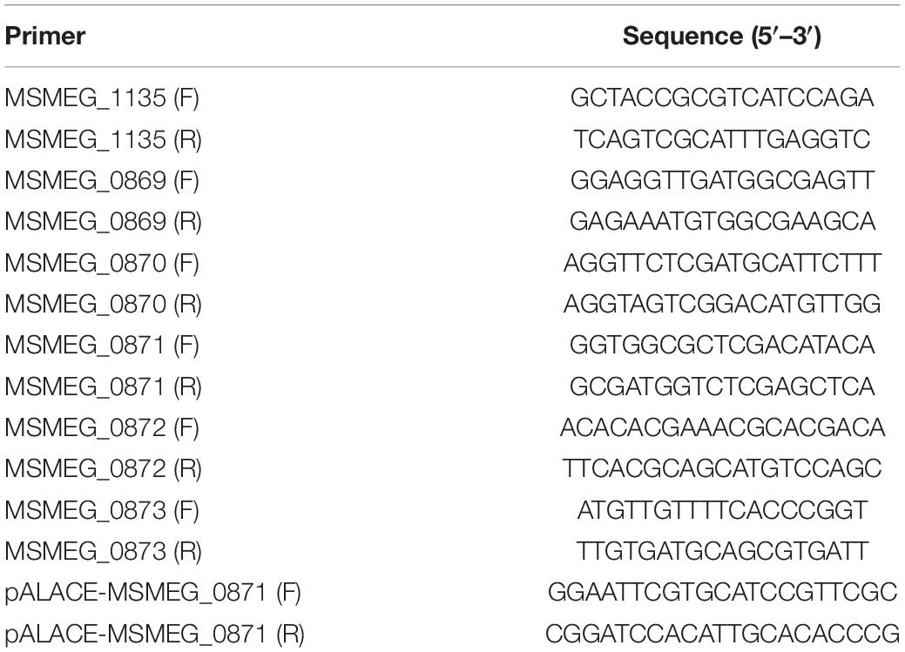Select the MSMEG_1135 (F) primer name
The width and height of the screenshot is (905, 652).
click(102, 98)
